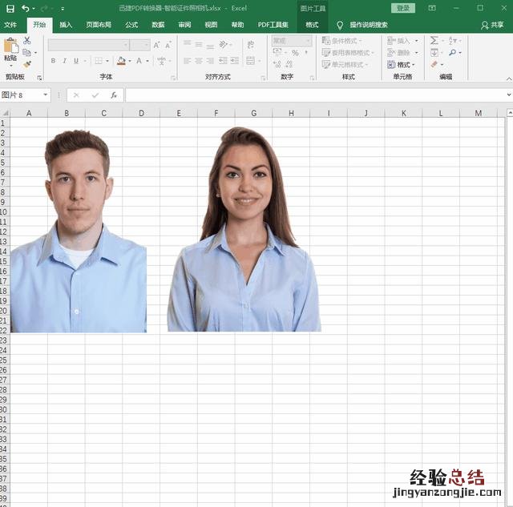Image resolution: width=513 pixels, height=507 pixels.
Task: Click the Share (共享) button
Action: (x=493, y=25)
